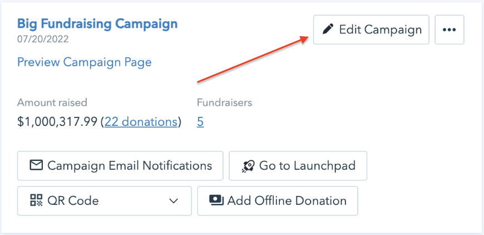This screenshot has height=235, width=484.
Task: Click the Fundraisers label
Action: pos(224,102)
